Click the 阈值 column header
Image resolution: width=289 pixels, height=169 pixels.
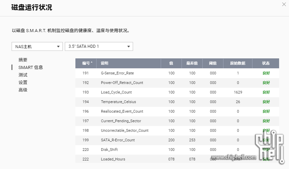pos(213,63)
